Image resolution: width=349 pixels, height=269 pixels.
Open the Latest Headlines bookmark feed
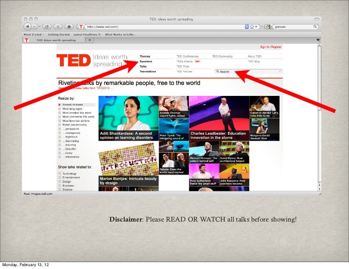tap(87, 35)
